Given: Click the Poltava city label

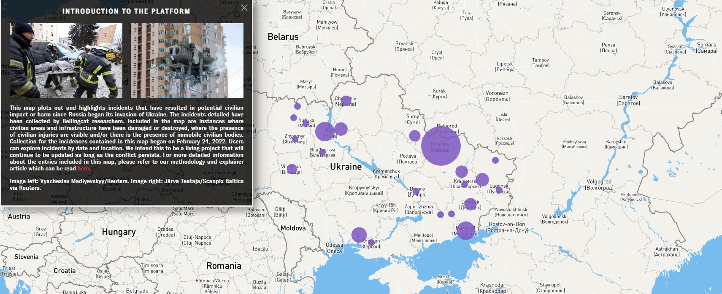Looking at the screenshot, I should click(408, 159).
